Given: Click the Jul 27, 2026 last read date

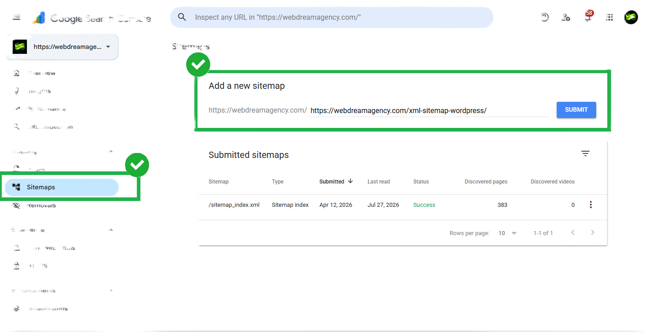Looking at the screenshot, I should point(383,205).
